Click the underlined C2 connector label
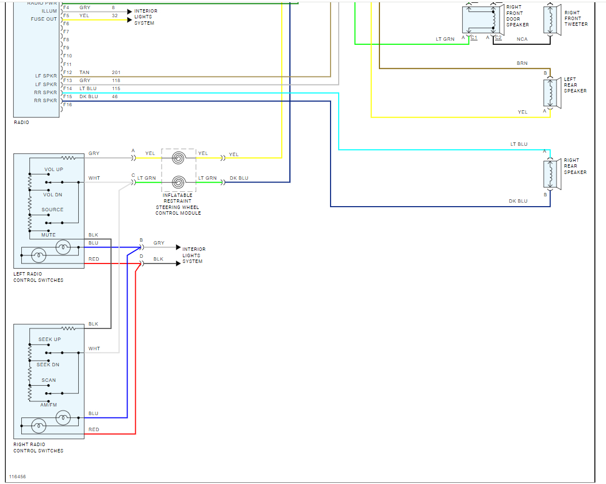 coord(498,37)
